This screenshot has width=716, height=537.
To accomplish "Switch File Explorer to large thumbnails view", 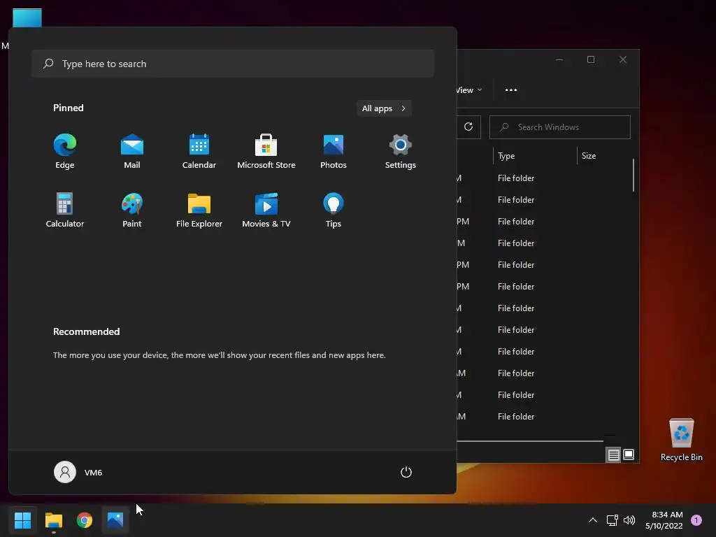I will point(629,454).
